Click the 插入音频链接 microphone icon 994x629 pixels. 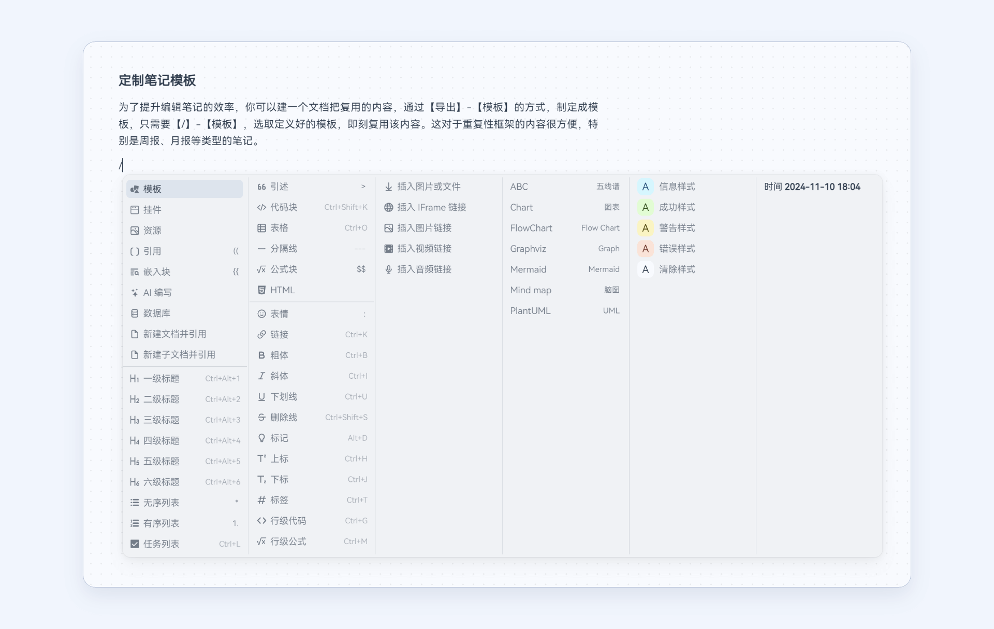coord(388,269)
